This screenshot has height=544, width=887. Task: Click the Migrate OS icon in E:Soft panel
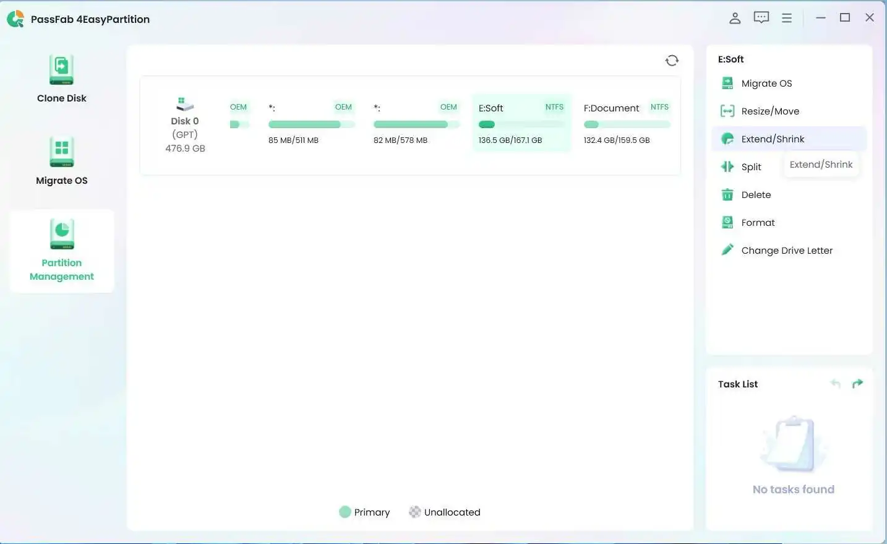click(x=727, y=83)
